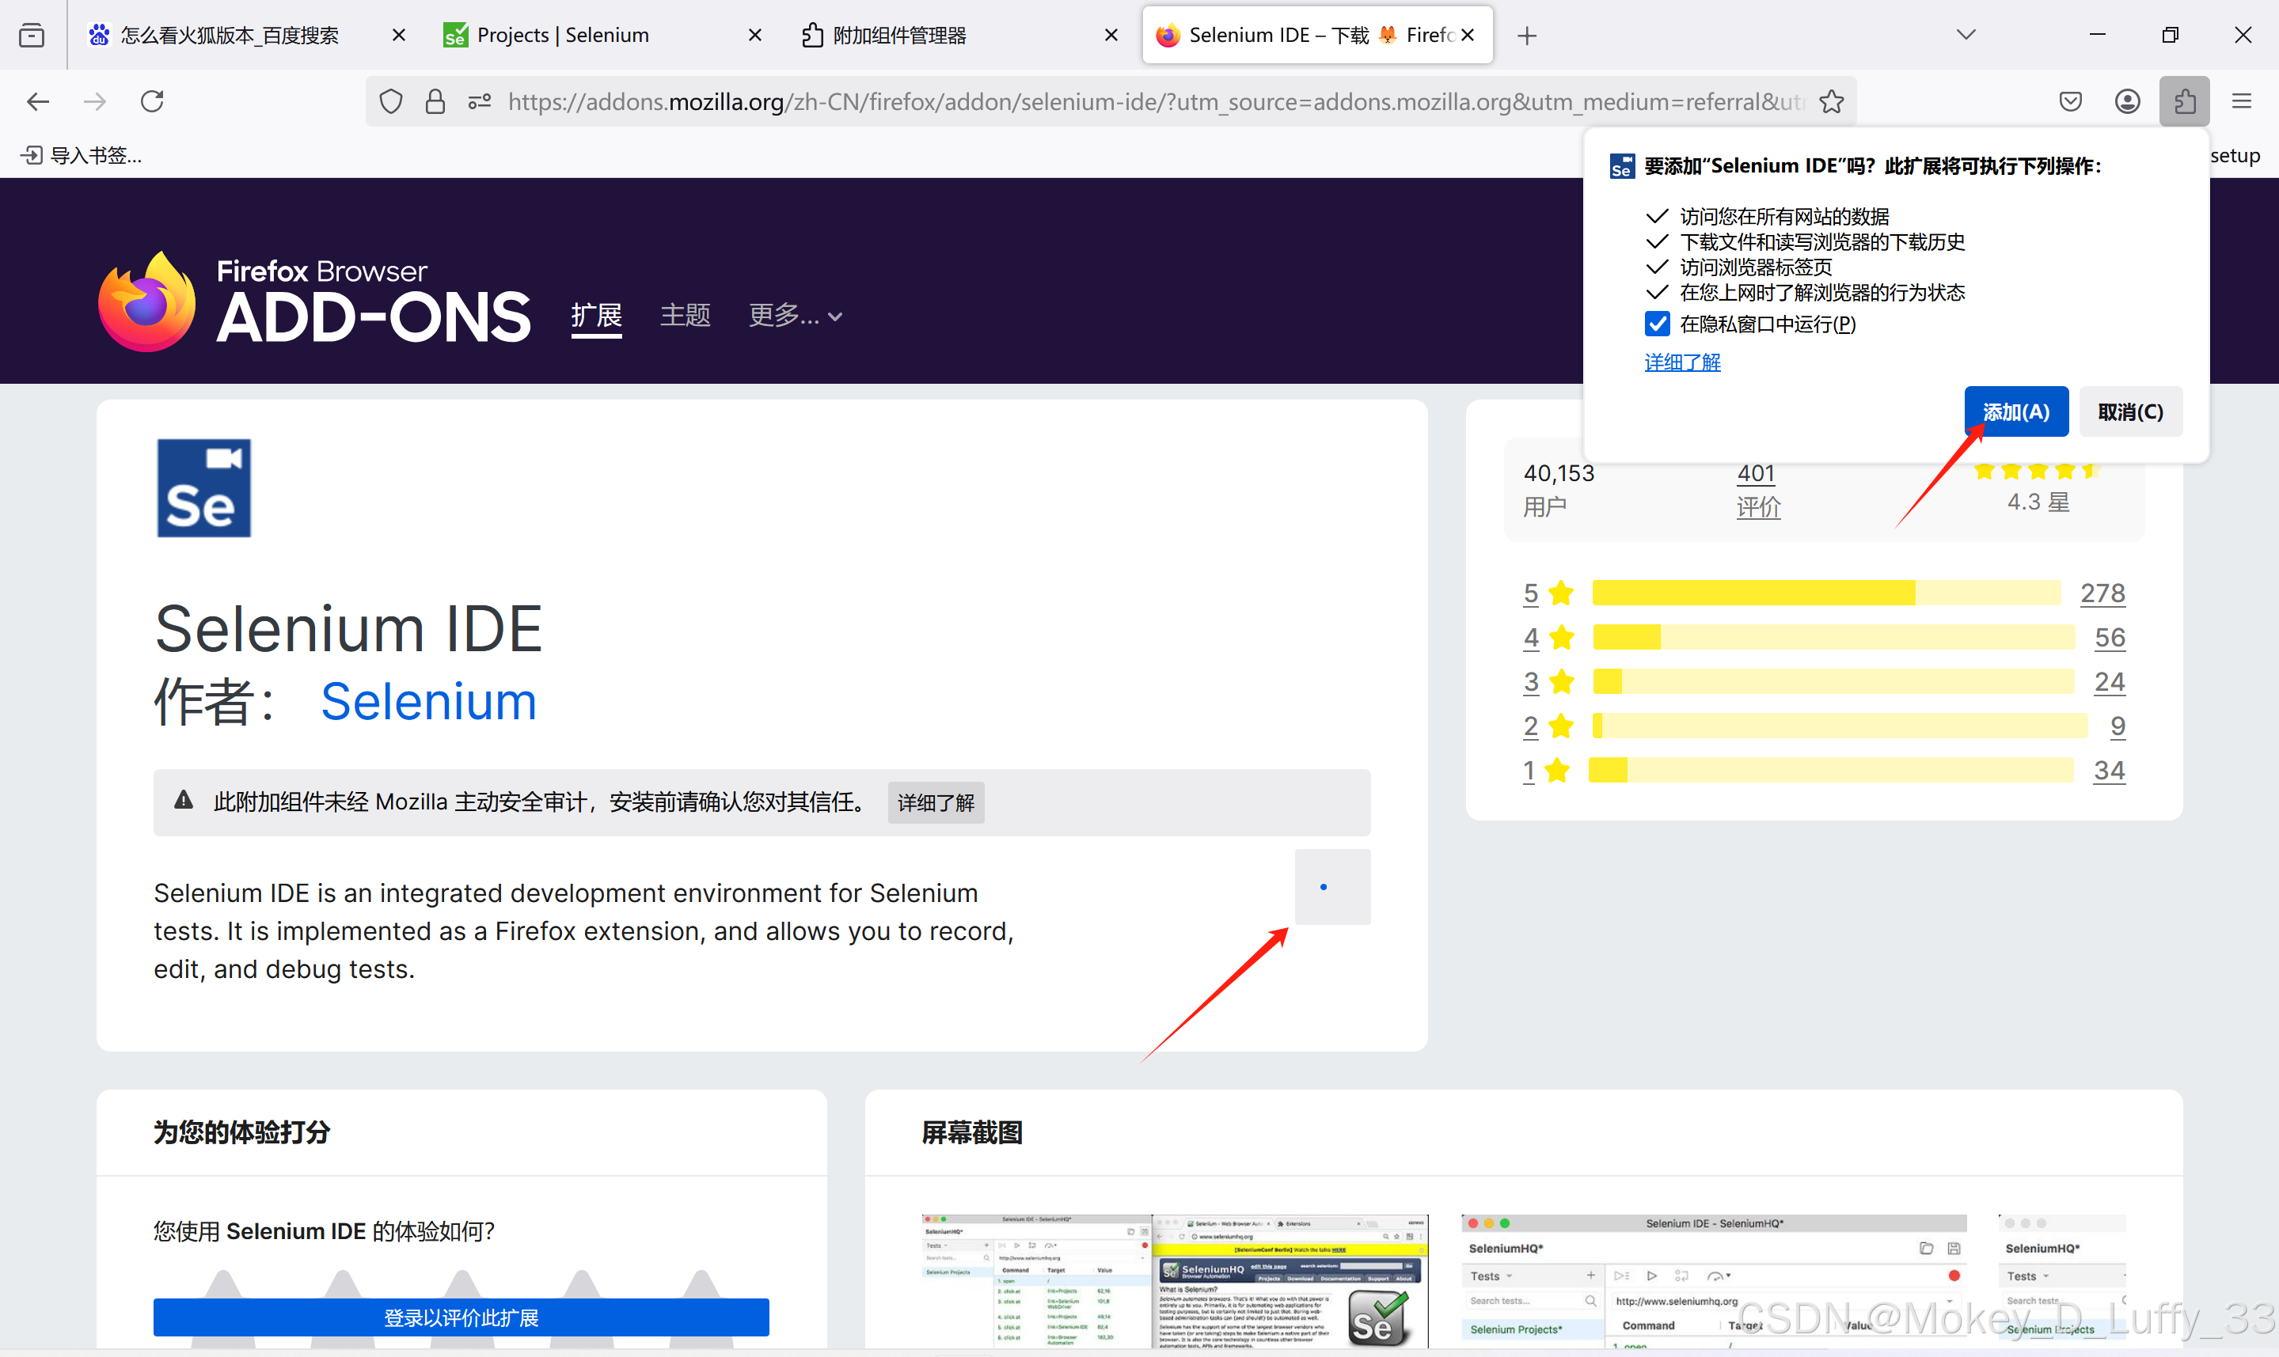Click the back navigation arrow
Screen dimensions: 2279x1357
click(x=37, y=100)
